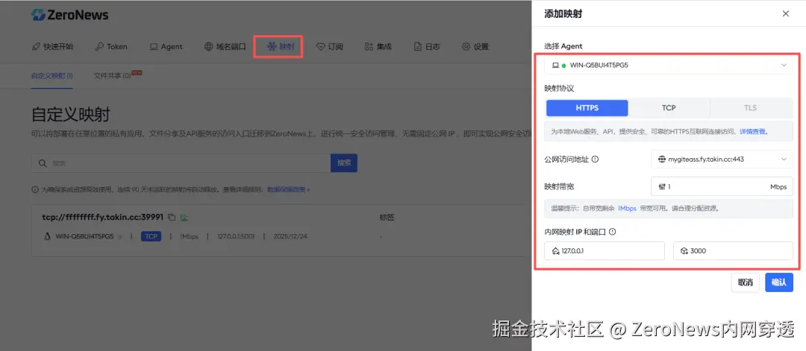Switch to the 自定义映射 (1) tab
Image resolution: width=806 pixels, height=351 pixels.
(51, 76)
